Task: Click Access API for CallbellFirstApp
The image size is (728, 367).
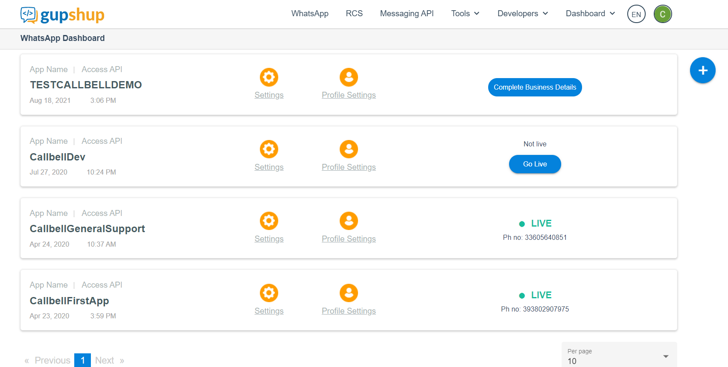Action: pyautogui.click(x=102, y=285)
